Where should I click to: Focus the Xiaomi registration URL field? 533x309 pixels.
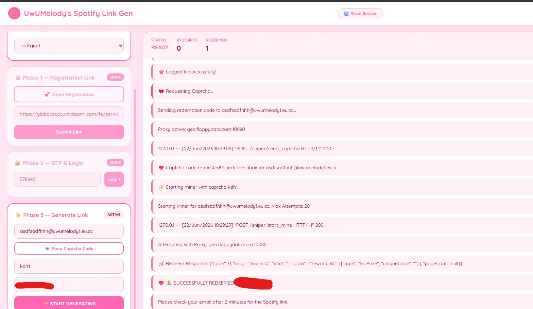point(69,114)
